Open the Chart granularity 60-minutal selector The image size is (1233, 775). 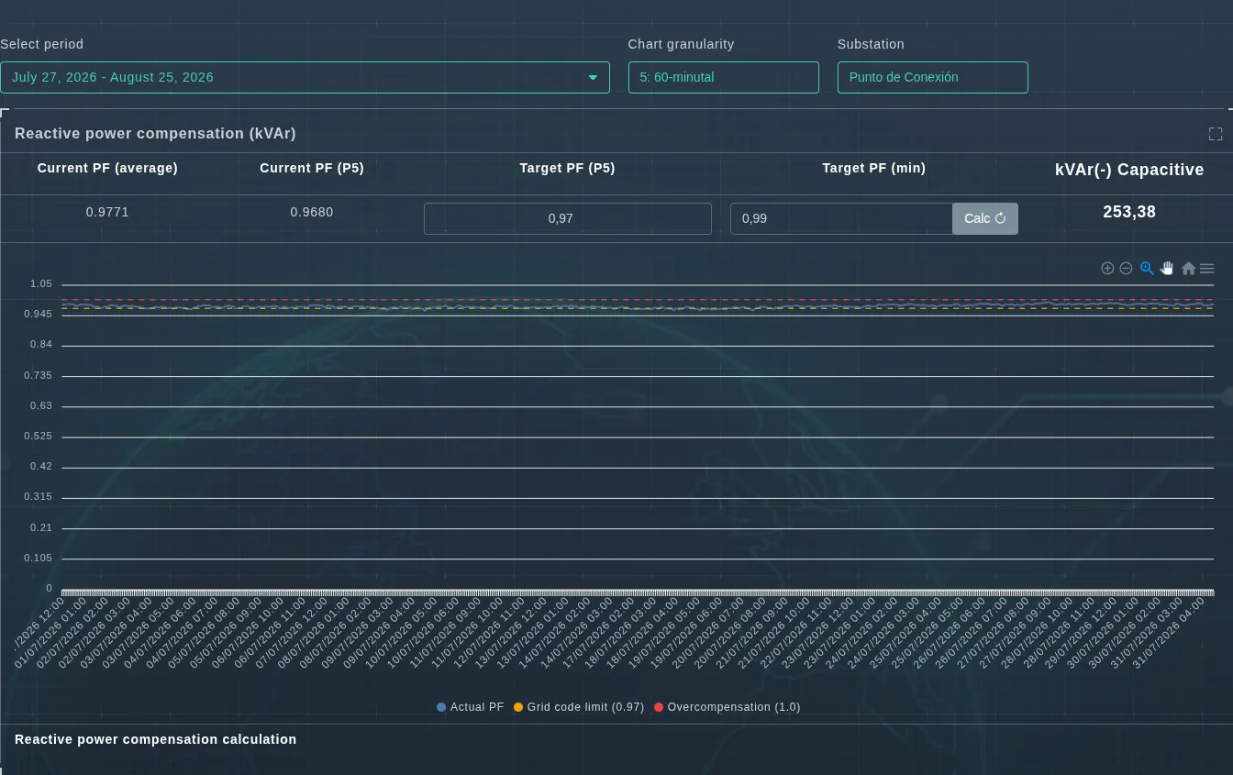coord(723,77)
